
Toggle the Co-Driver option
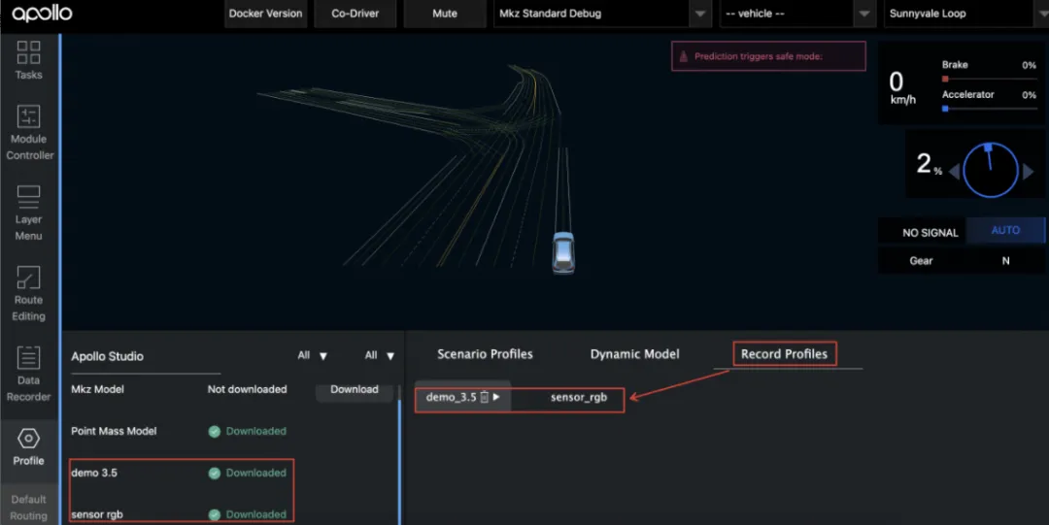point(355,14)
